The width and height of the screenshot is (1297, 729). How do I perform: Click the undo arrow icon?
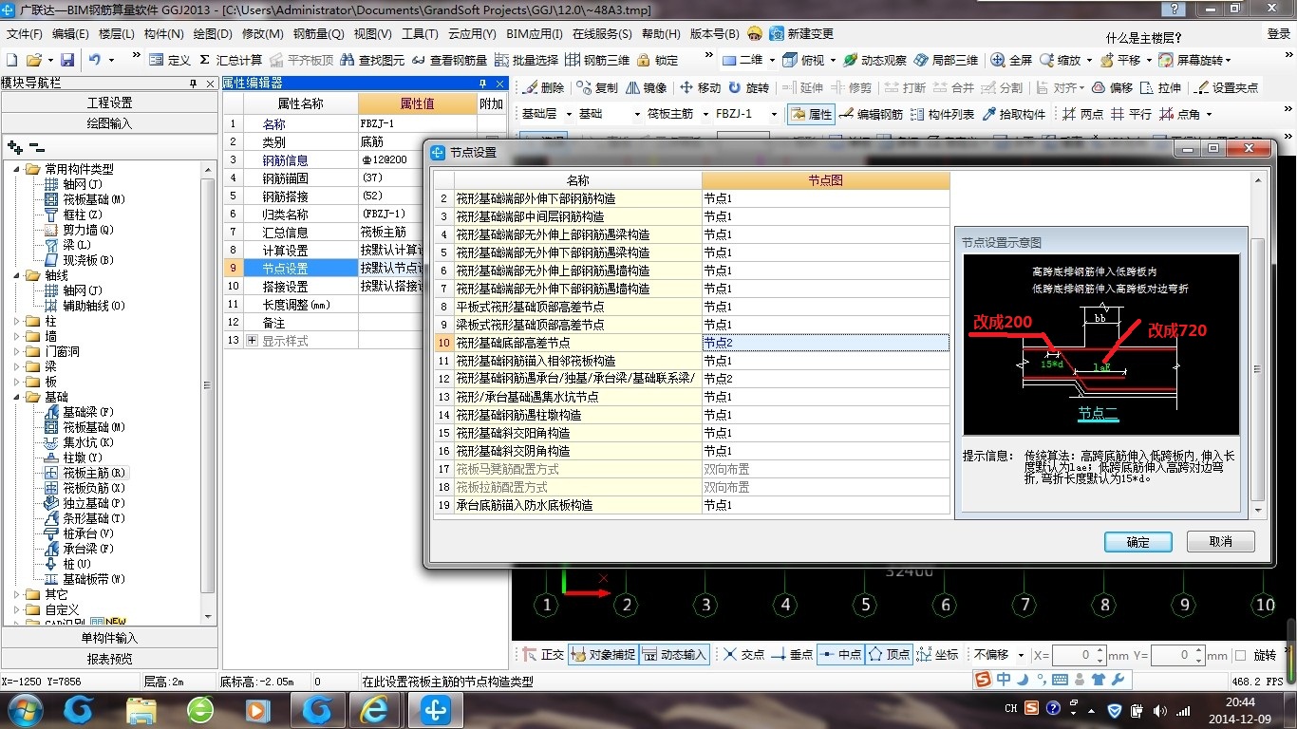(95, 60)
